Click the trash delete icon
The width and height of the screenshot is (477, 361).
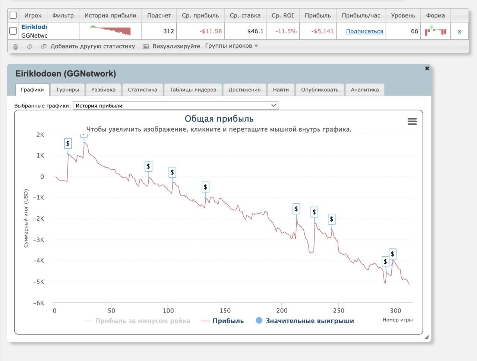16,47
